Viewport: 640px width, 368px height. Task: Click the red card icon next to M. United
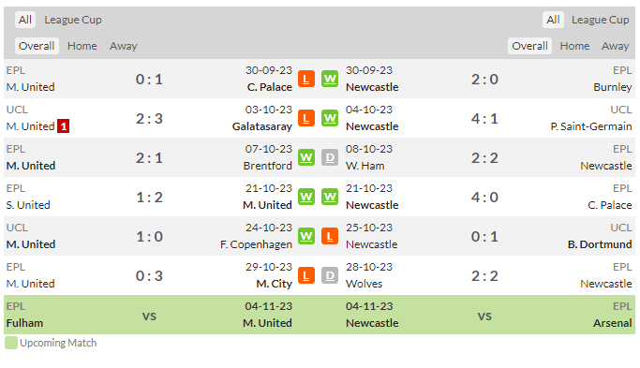click(x=64, y=126)
